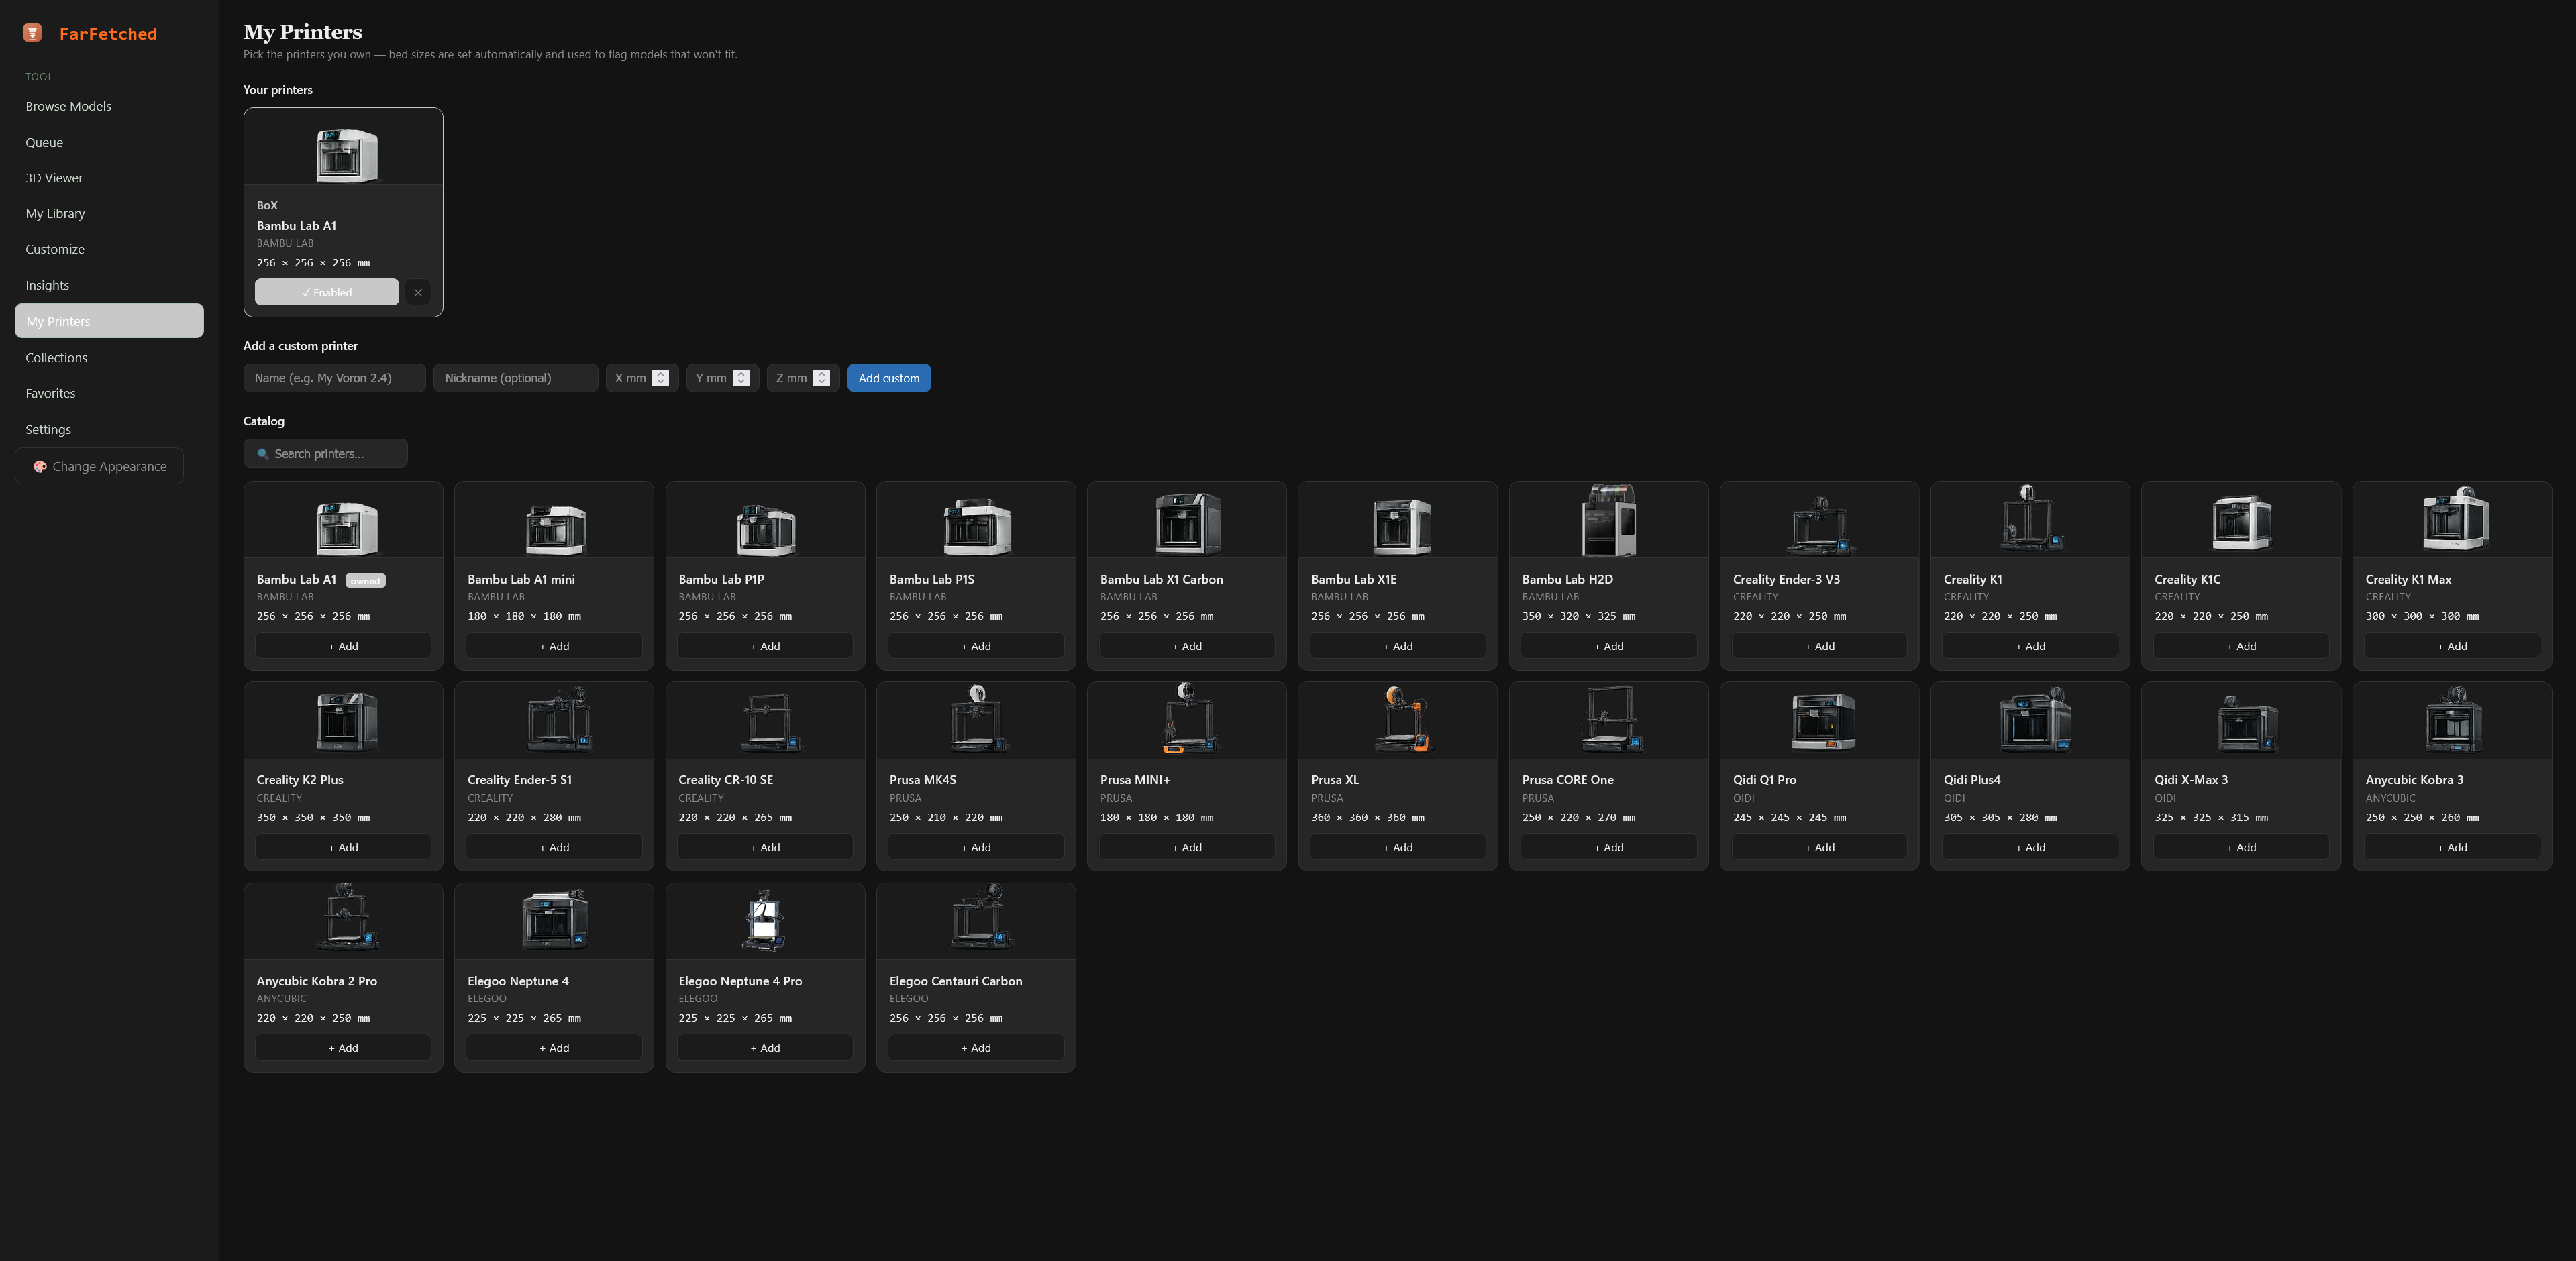Image resolution: width=2576 pixels, height=1261 pixels.
Task: Click the Creality K1 printer image
Action: (x=2031, y=519)
